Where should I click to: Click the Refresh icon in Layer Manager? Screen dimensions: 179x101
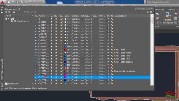coord(148,12)
